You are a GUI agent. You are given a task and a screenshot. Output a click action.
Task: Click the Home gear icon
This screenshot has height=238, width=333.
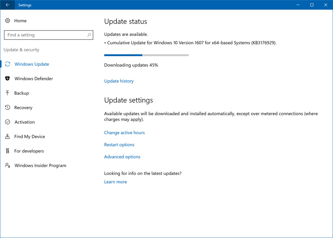tap(7, 21)
